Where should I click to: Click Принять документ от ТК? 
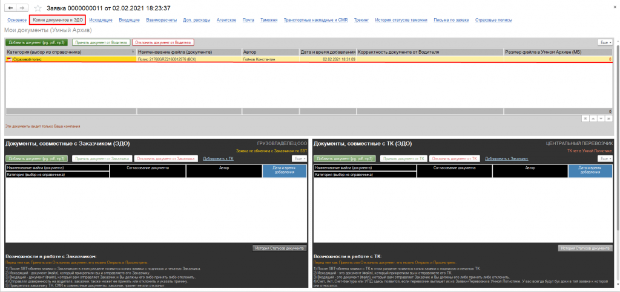(x=404, y=158)
